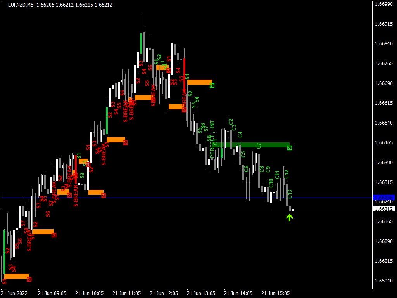Screen dimensions: 397x298
Task: Click the 1.66990 price scale label
Action: click(x=383, y=4)
